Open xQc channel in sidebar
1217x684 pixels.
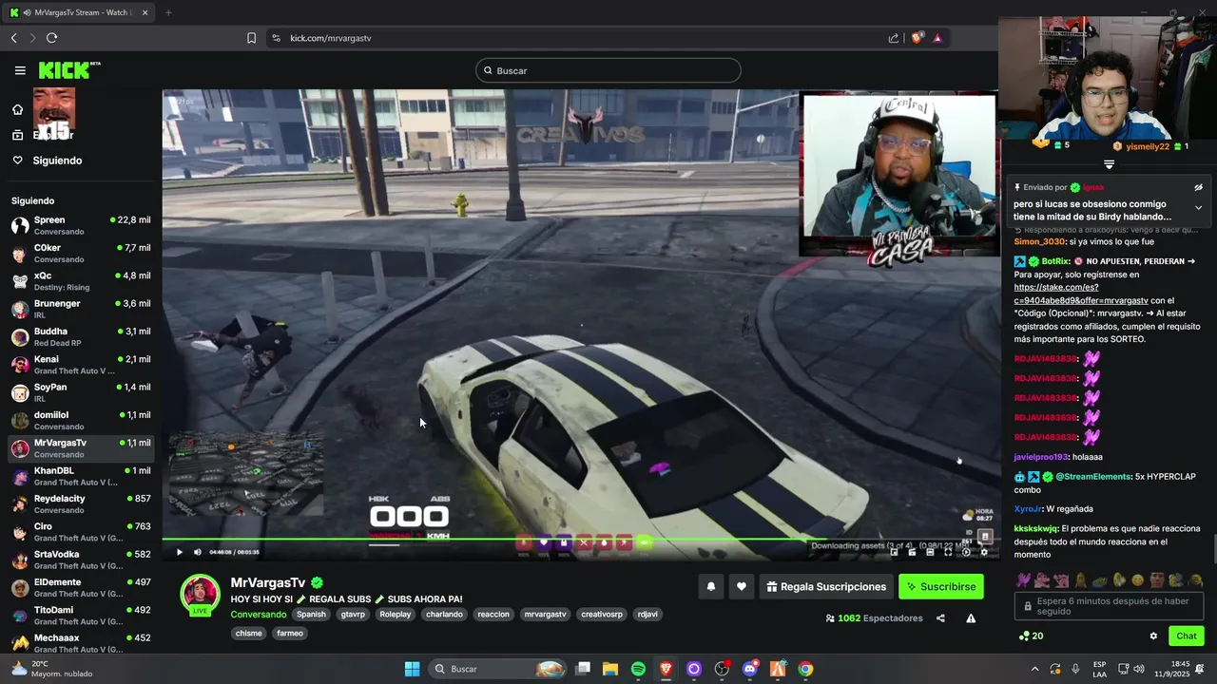tap(81, 281)
